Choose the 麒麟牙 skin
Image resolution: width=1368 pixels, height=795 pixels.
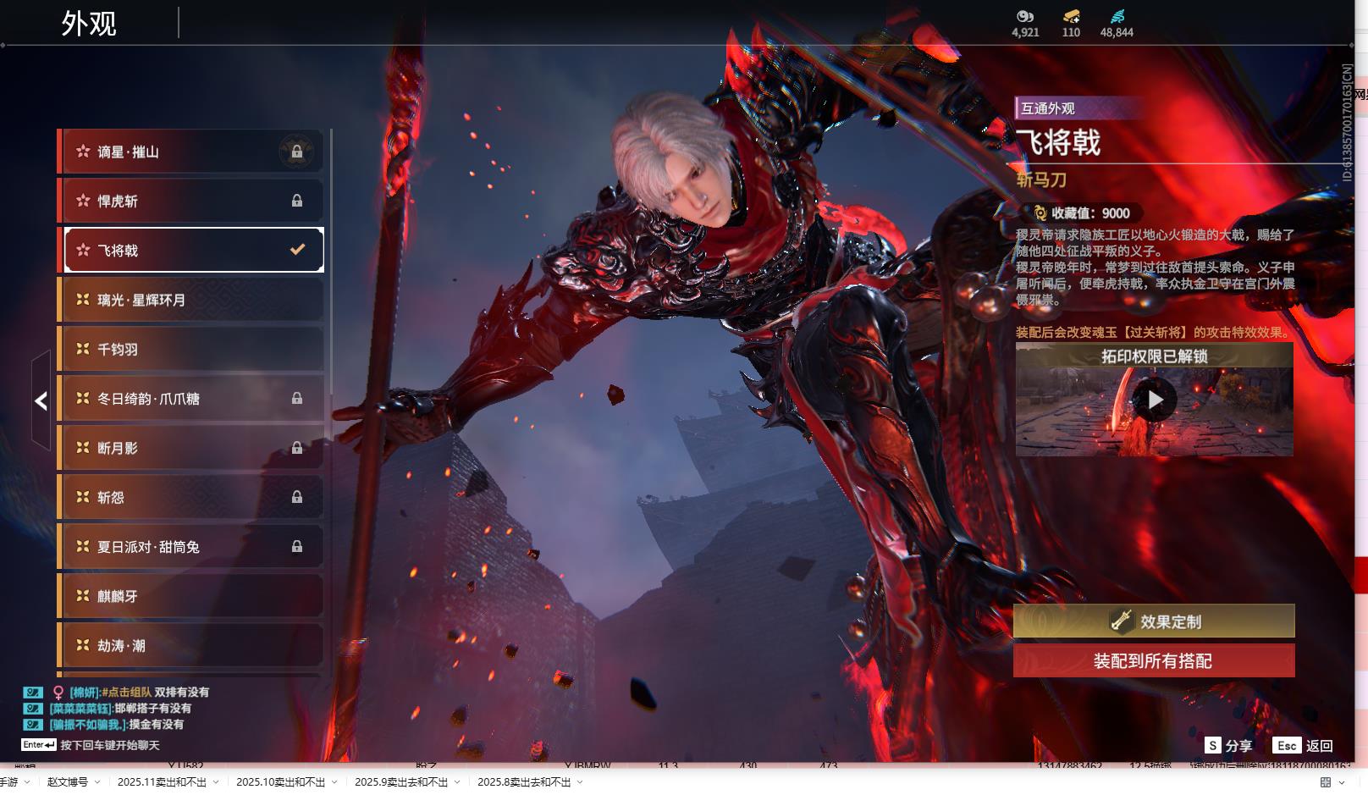tap(191, 596)
